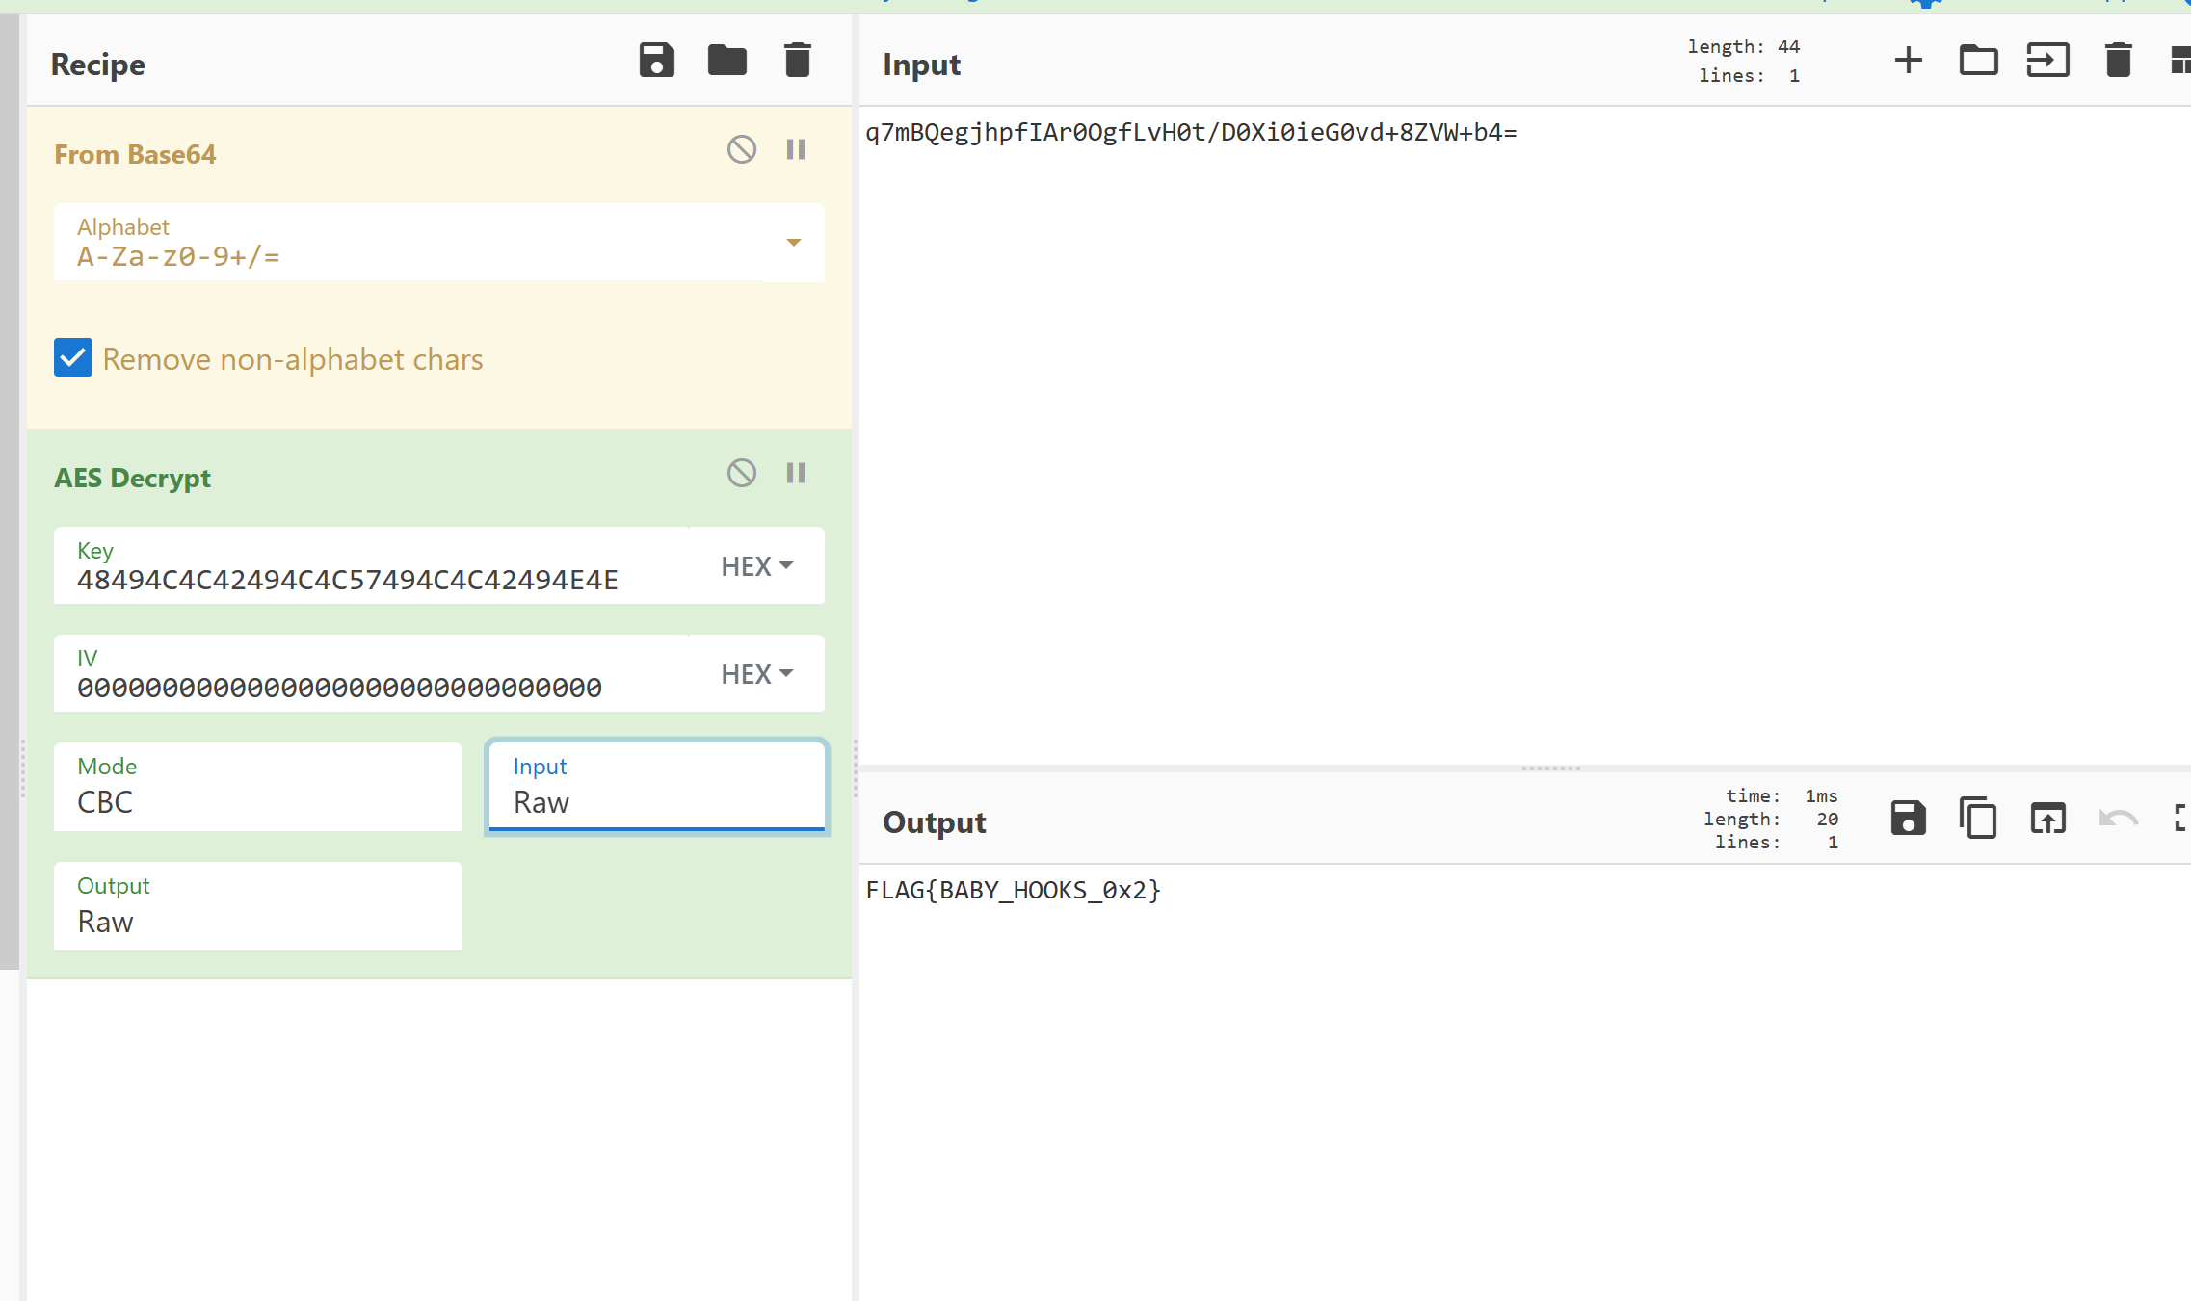Image resolution: width=2191 pixels, height=1301 pixels.
Task: Disable the From Base64 operation
Action: [x=741, y=149]
